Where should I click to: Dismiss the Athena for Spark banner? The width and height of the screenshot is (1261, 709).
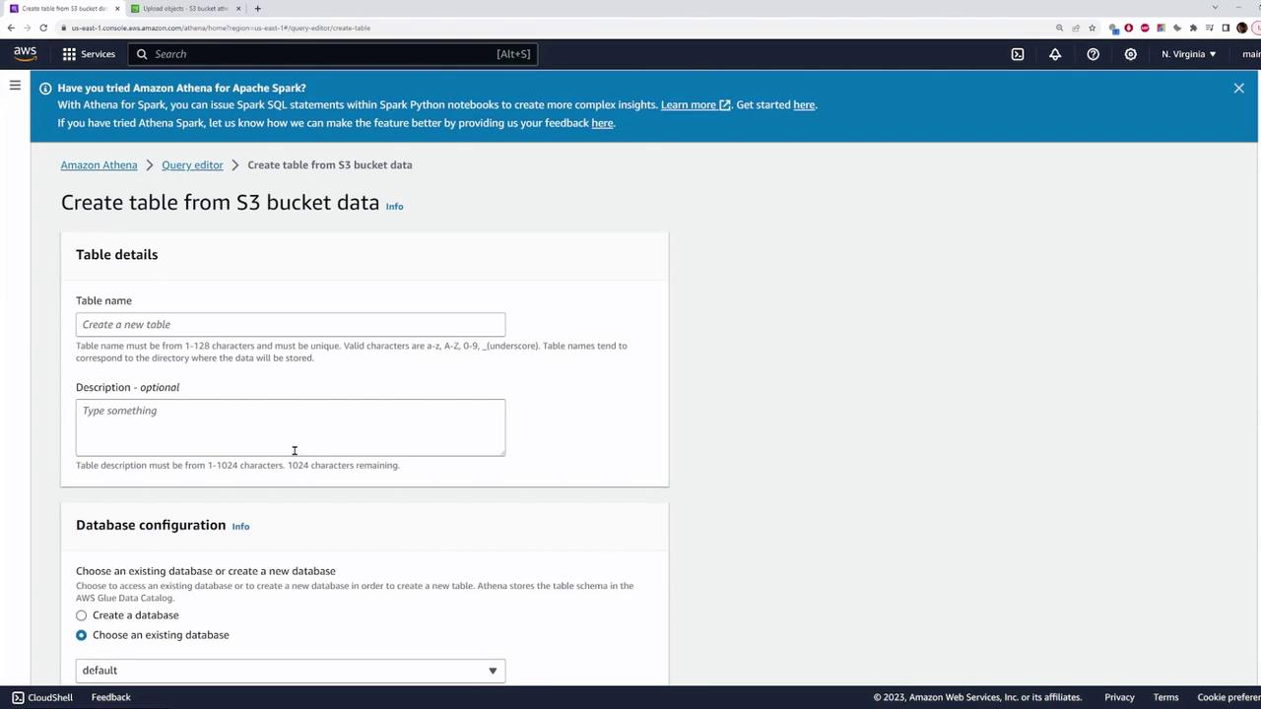1238,88
